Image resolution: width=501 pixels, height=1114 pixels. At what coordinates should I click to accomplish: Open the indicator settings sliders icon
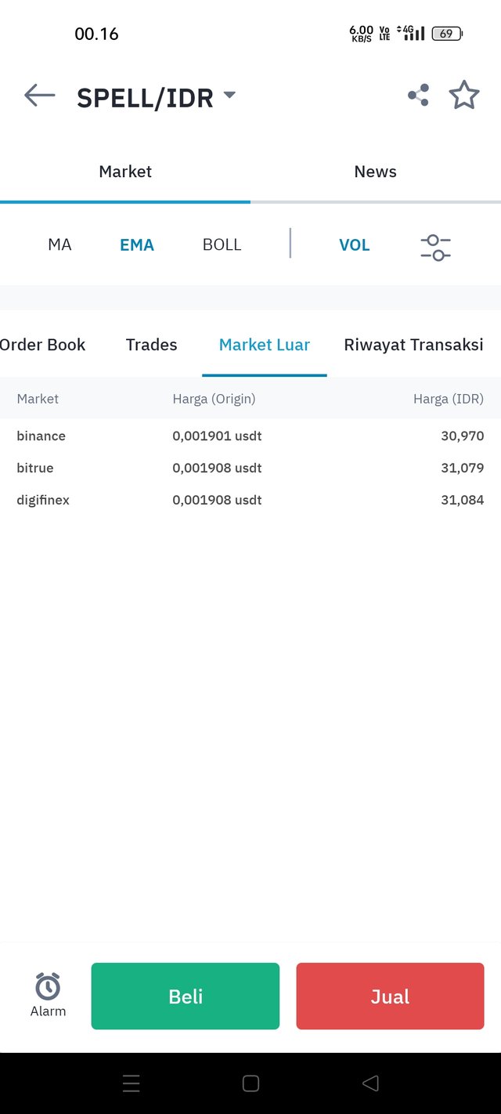(435, 247)
